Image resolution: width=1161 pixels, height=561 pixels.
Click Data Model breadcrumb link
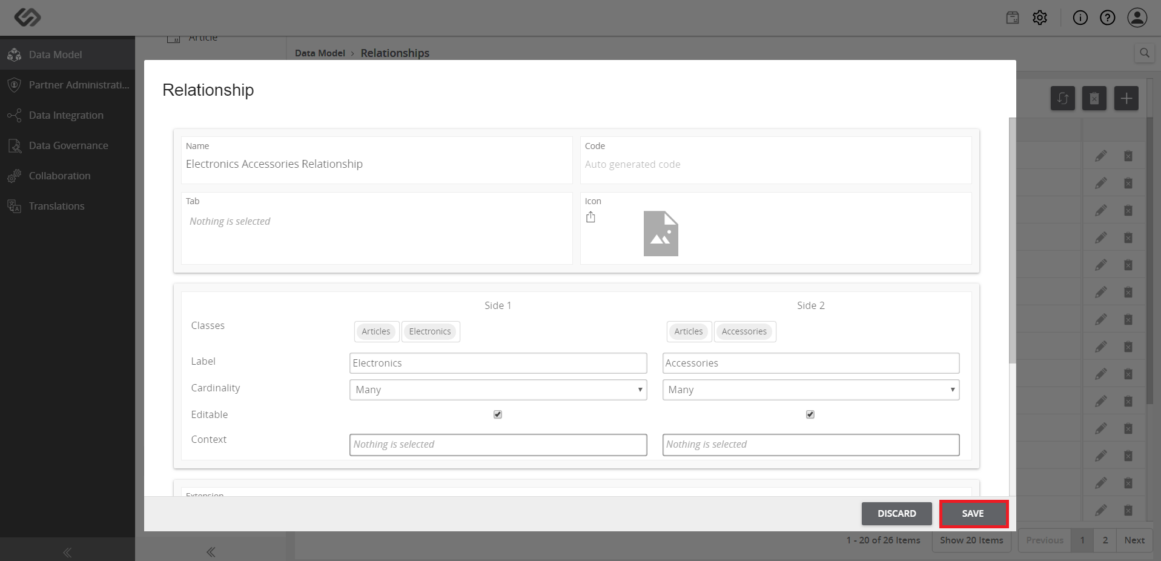pyautogui.click(x=320, y=53)
